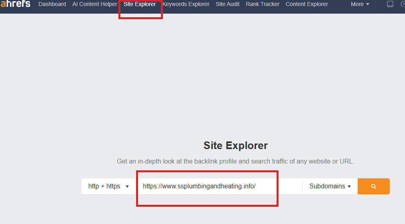This screenshot has width=405, height=224.
Task: Expand the Subdomains mode dropdown
Action: (x=330, y=186)
